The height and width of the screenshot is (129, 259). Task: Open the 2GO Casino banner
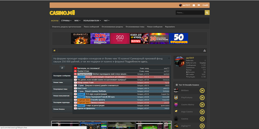(120, 38)
